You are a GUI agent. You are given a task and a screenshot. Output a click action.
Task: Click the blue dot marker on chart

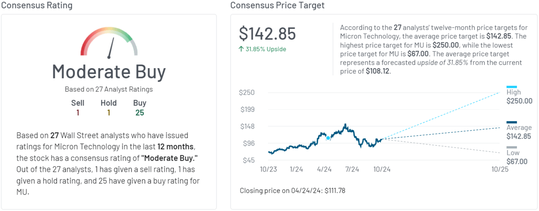(x=328, y=138)
